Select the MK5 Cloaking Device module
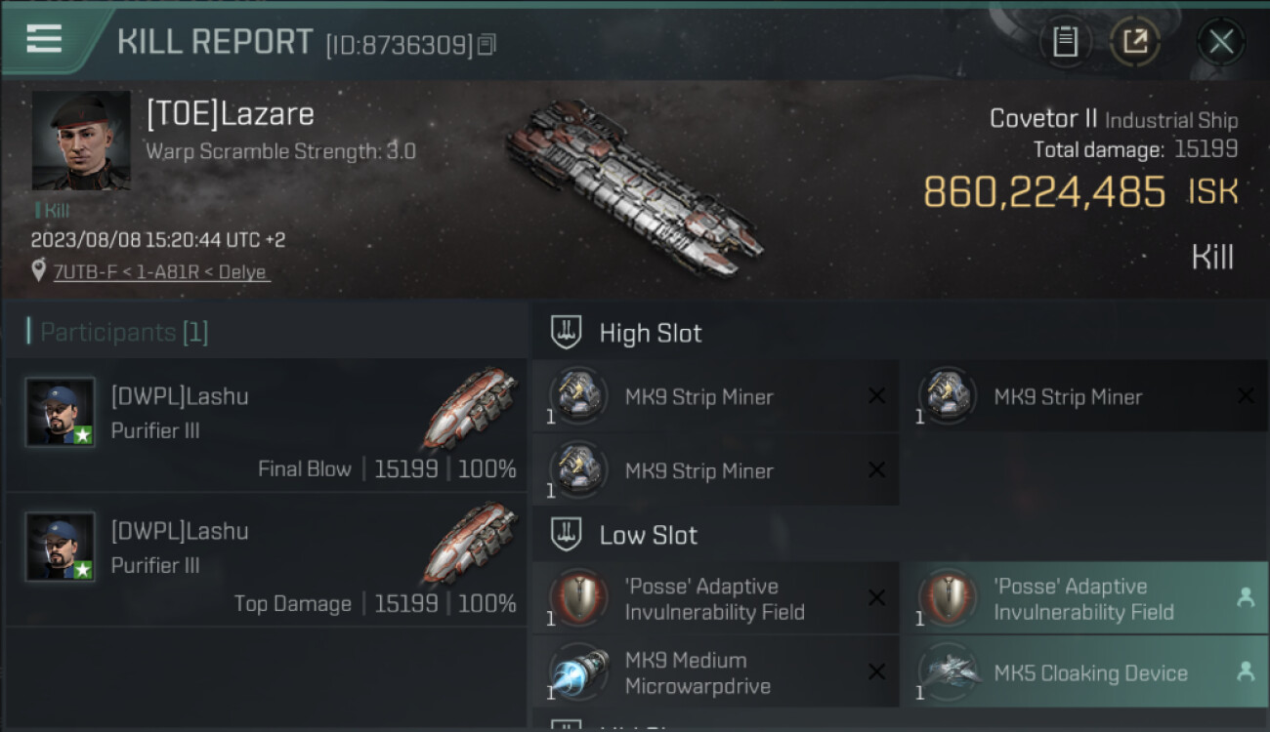Viewport: 1270px width, 732px height. tap(1085, 671)
